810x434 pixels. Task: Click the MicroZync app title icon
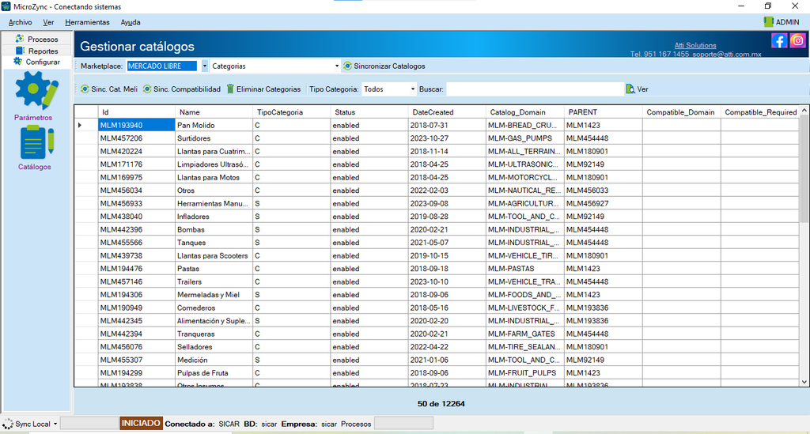click(6, 6)
